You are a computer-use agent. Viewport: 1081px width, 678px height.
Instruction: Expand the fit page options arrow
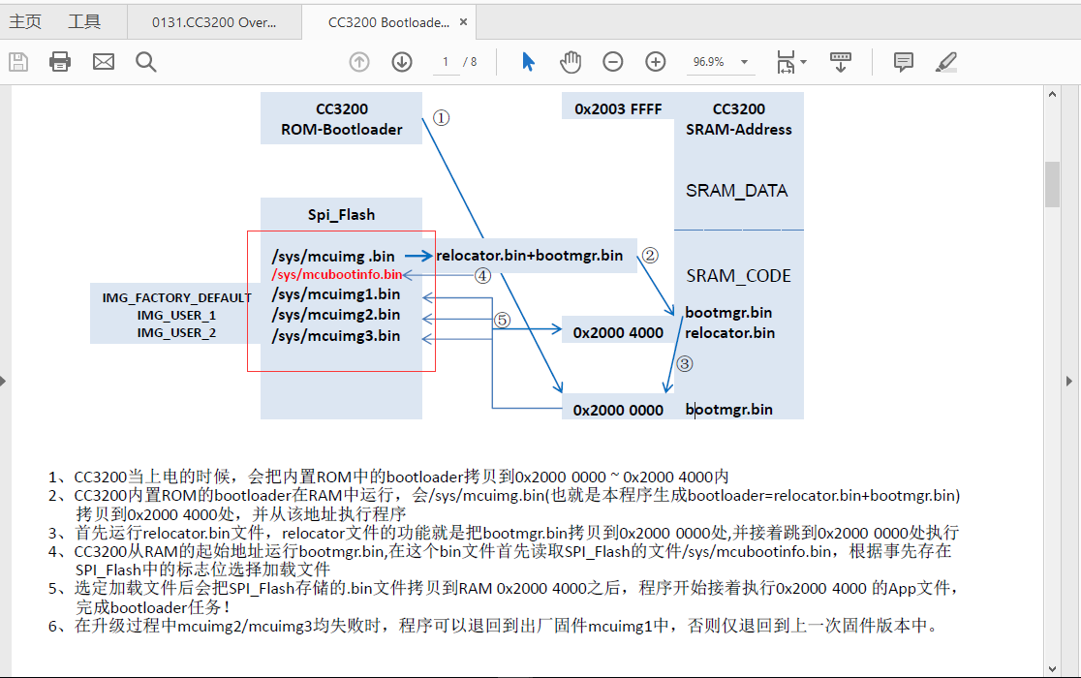804,62
